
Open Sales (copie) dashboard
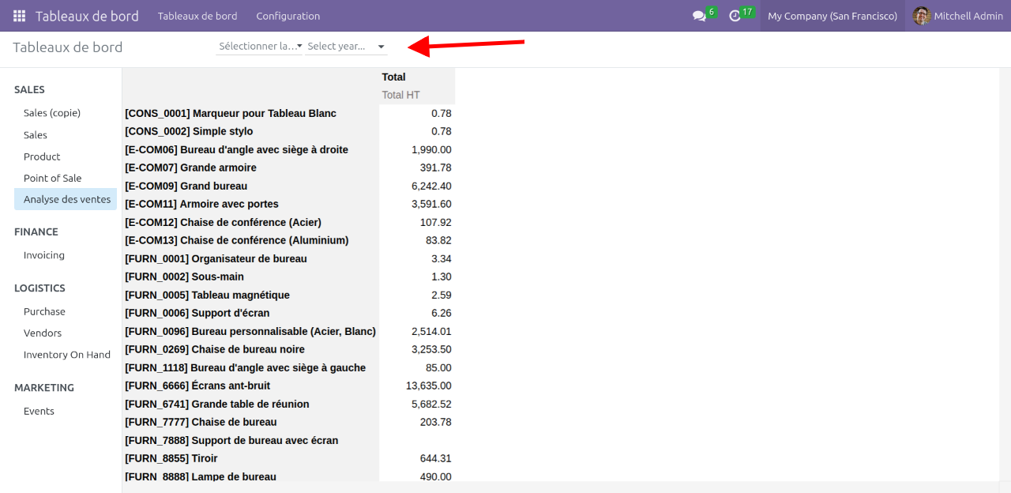pyautogui.click(x=52, y=113)
